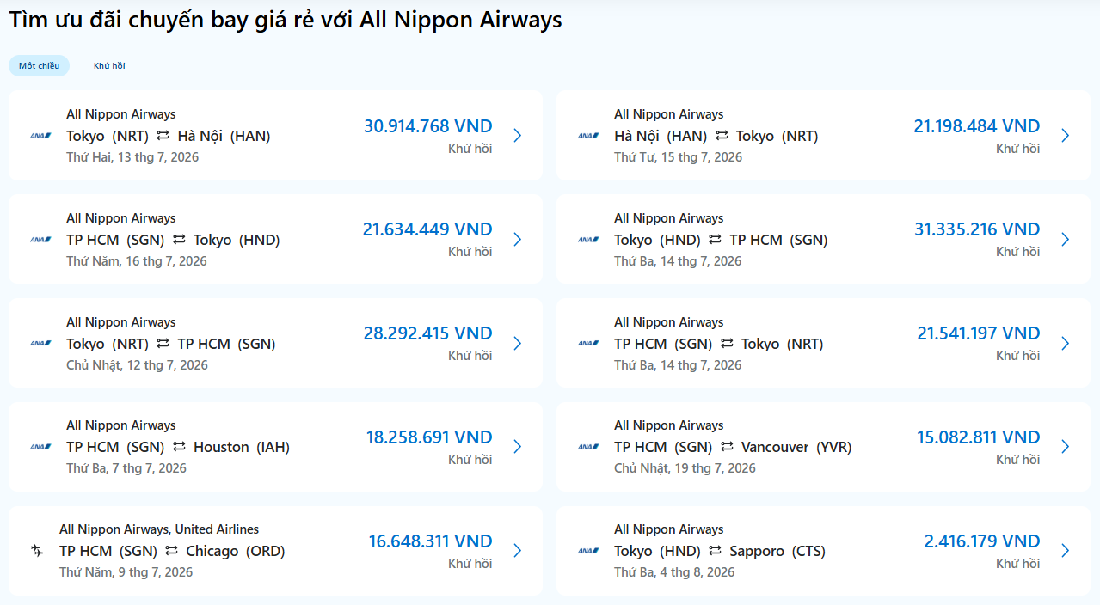Open chevron for 21.198.484 VND fare

1066,136
